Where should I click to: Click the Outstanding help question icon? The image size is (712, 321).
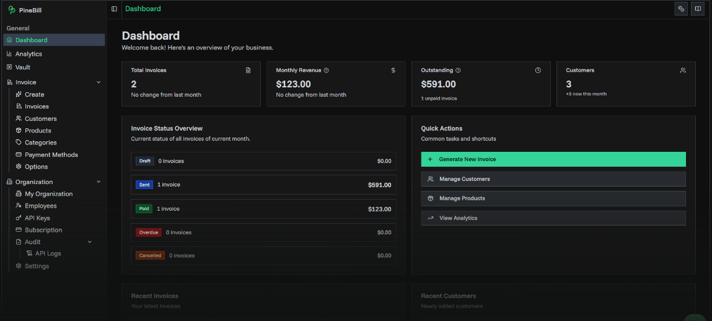click(458, 71)
